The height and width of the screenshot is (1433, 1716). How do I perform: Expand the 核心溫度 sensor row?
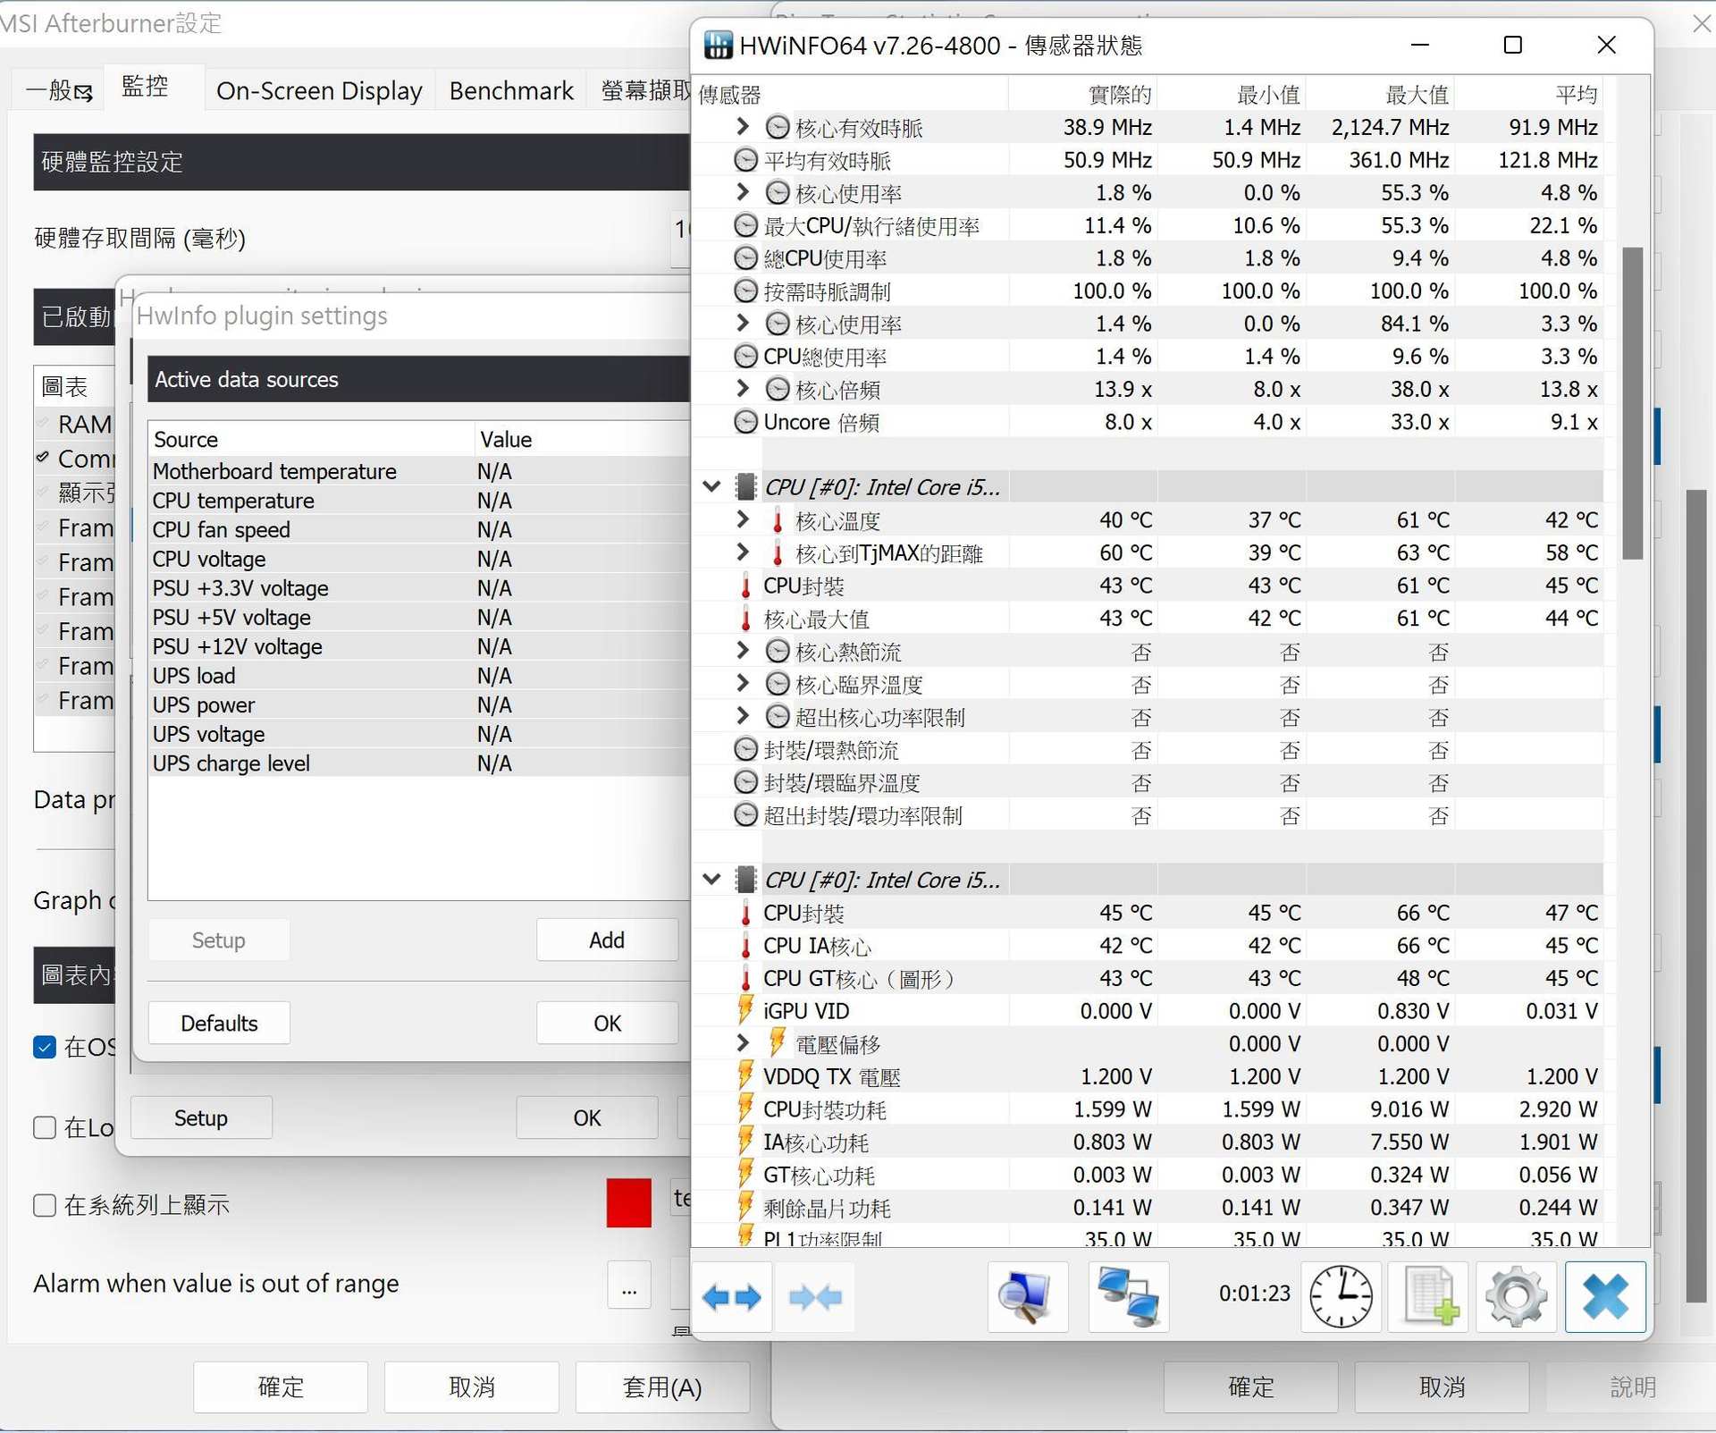coord(742,519)
